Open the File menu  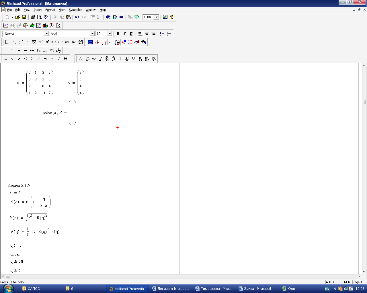pos(9,10)
